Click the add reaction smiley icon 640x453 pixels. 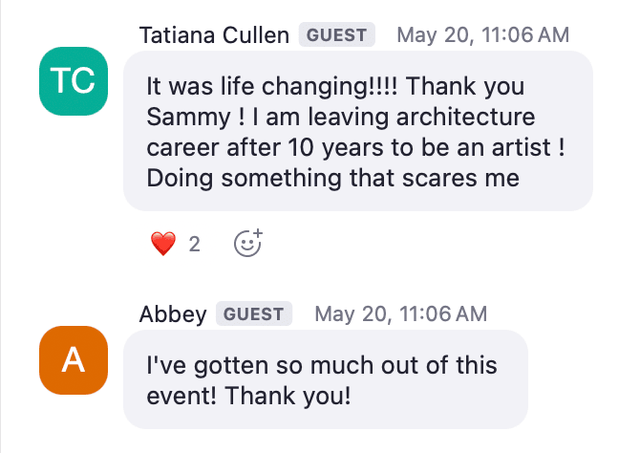click(247, 243)
